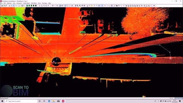Open the Windows notification center
Screen dimensions: 183x103
180,101
